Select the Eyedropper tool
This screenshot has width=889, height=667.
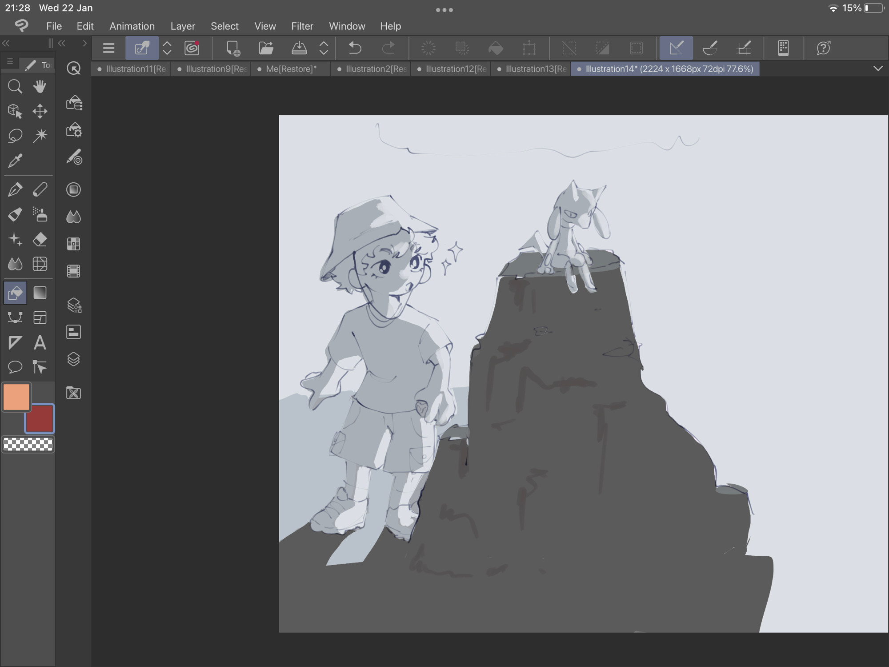(x=15, y=161)
